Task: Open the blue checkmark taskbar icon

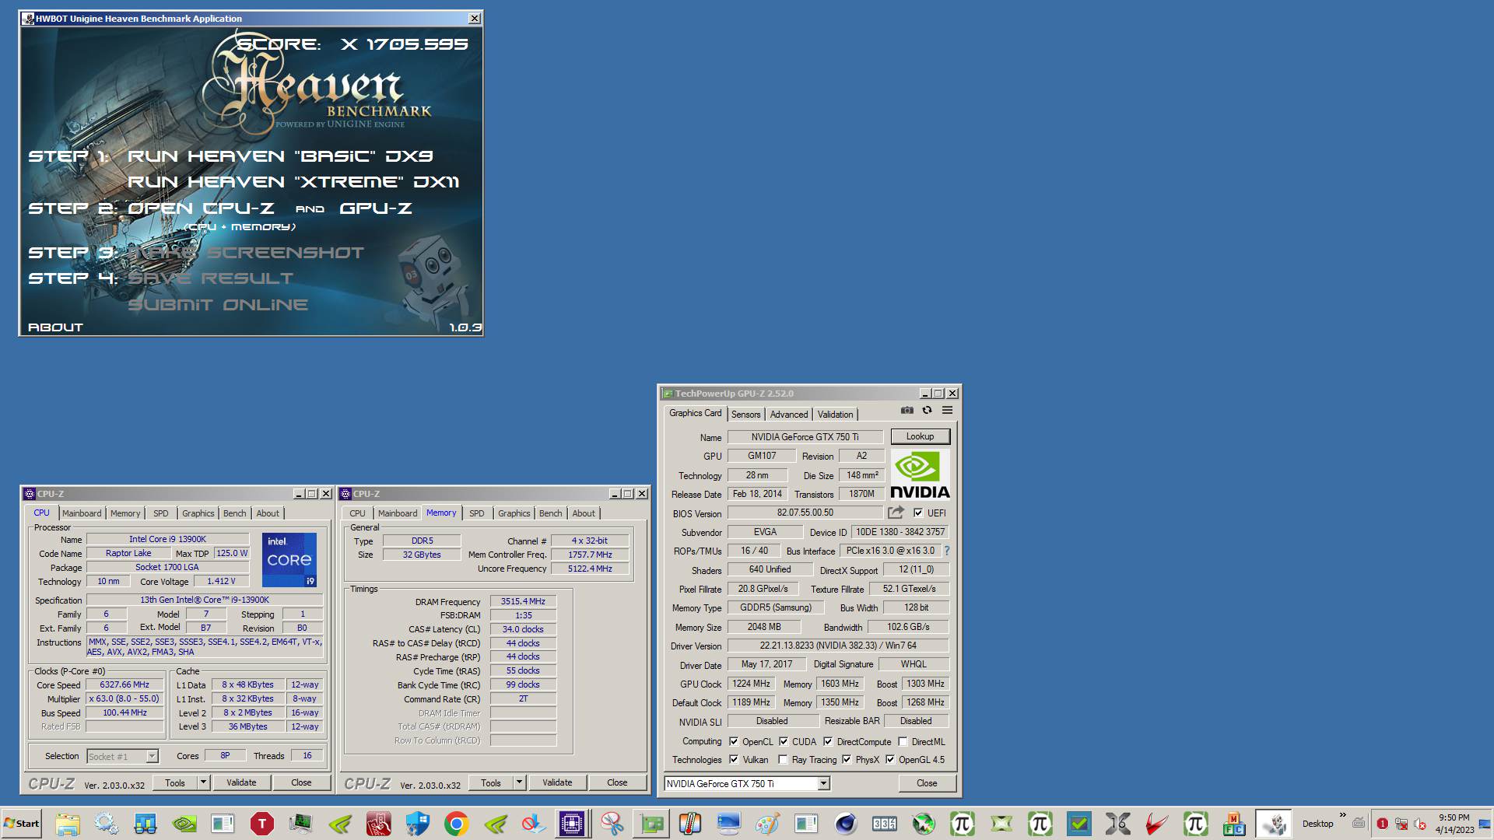Action: [x=1079, y=824]
